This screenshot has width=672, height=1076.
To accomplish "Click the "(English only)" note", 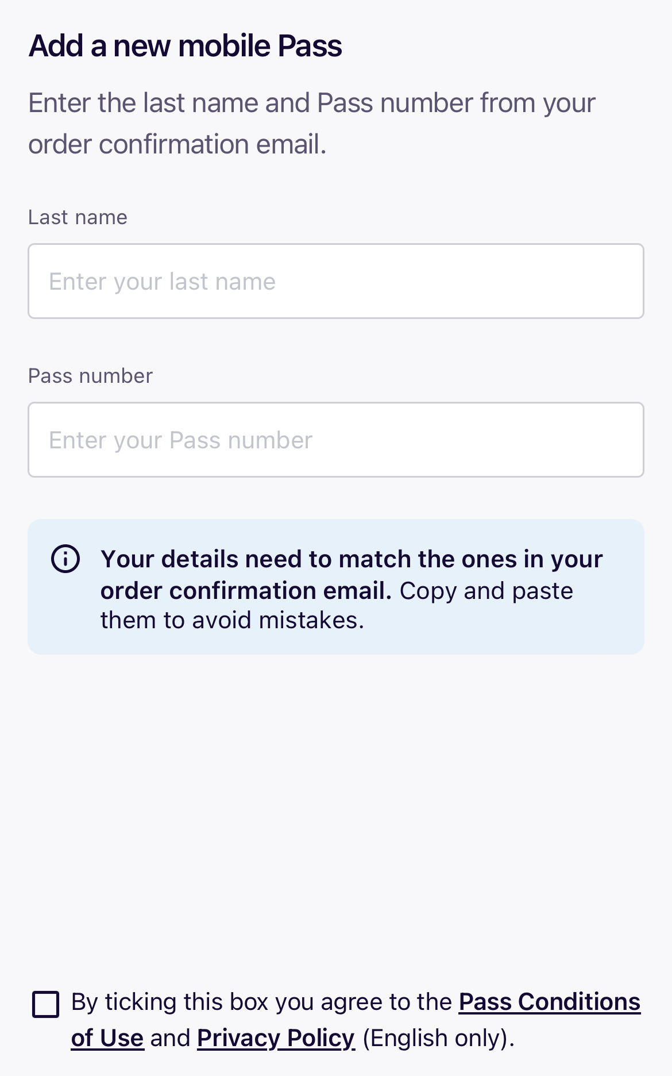I will [438, 1038].
